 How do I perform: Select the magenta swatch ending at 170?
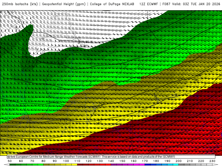pos(142,165)
